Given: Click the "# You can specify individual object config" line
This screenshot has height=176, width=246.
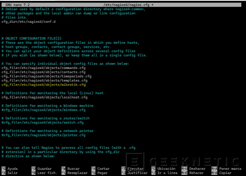Looking at the screenshot, I should coord(65,64).
